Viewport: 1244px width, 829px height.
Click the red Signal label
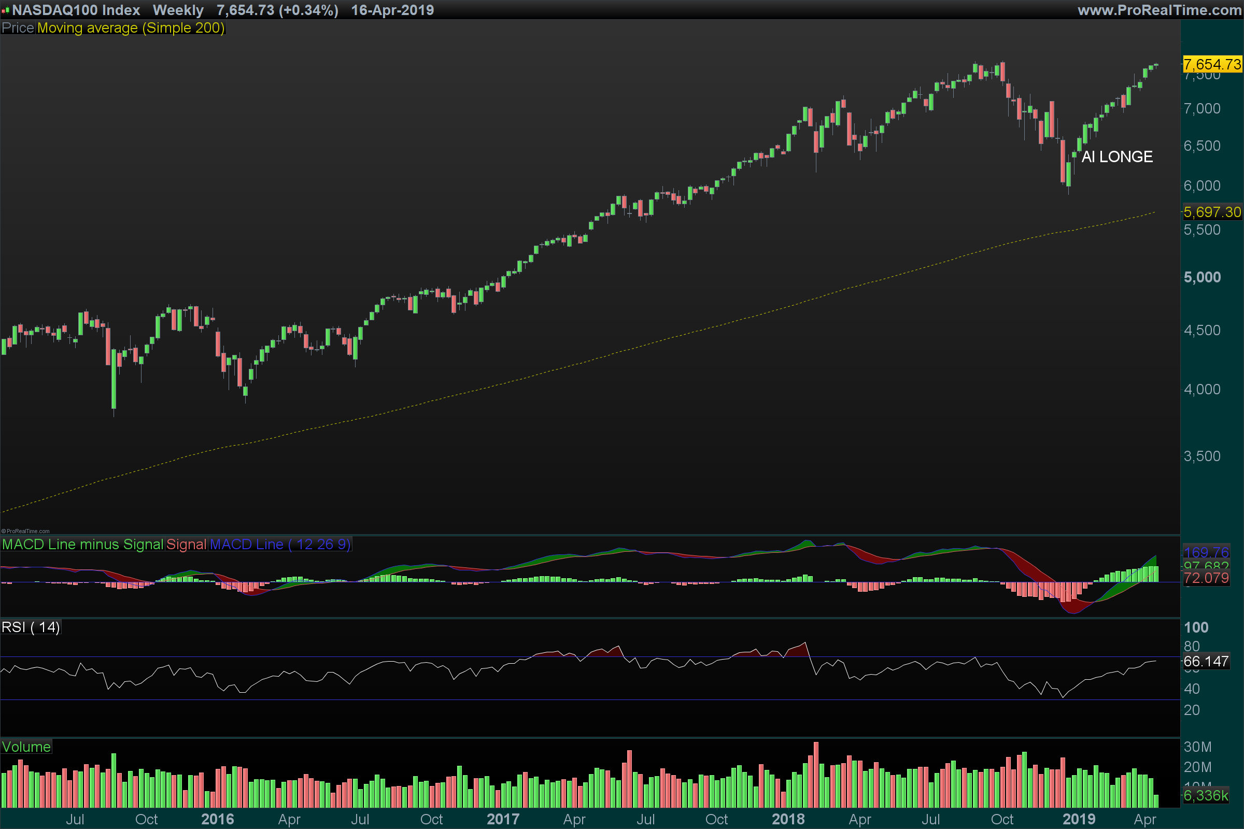(x=186, y=545)
